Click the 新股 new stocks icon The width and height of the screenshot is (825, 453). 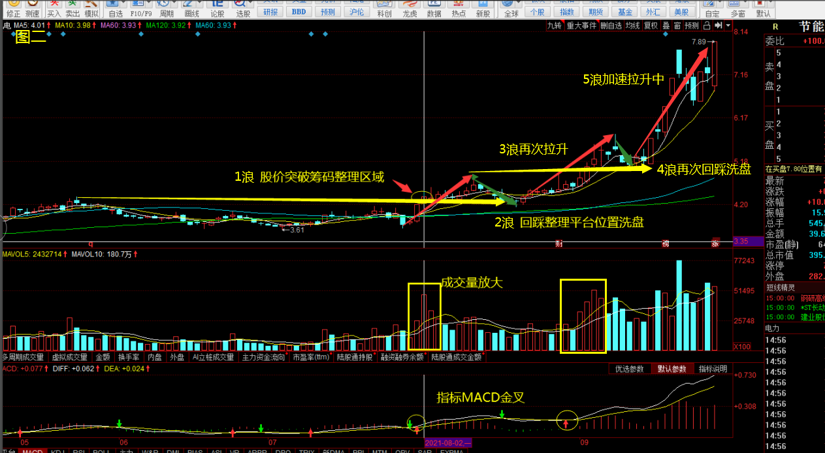point(483,8)
